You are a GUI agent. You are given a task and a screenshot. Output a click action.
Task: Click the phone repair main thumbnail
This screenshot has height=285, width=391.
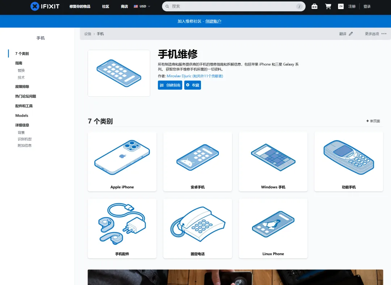[119, 73]
